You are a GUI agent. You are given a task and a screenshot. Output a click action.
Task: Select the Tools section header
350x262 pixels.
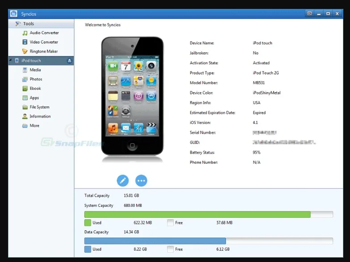41,24
